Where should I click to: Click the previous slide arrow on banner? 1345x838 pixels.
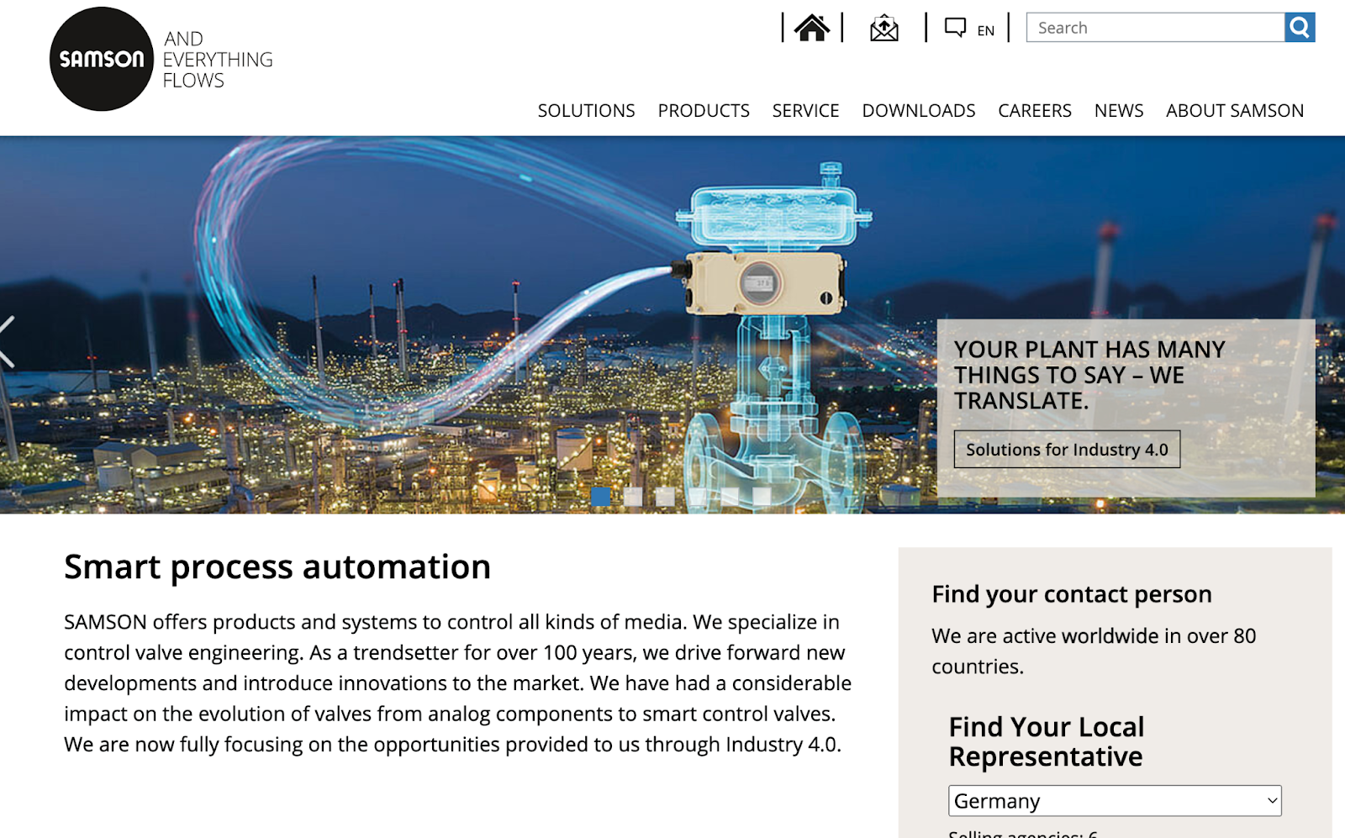click(7, 341)
